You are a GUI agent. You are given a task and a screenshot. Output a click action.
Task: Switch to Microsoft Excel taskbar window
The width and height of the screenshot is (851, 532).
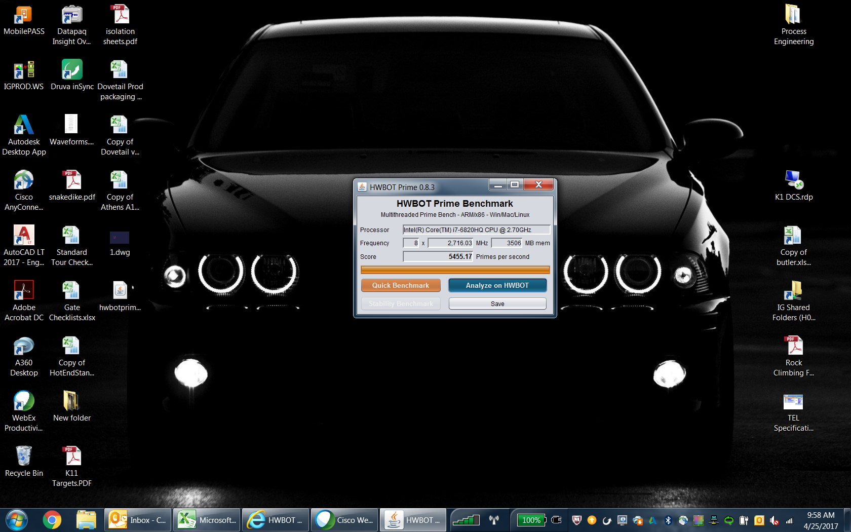207,520
